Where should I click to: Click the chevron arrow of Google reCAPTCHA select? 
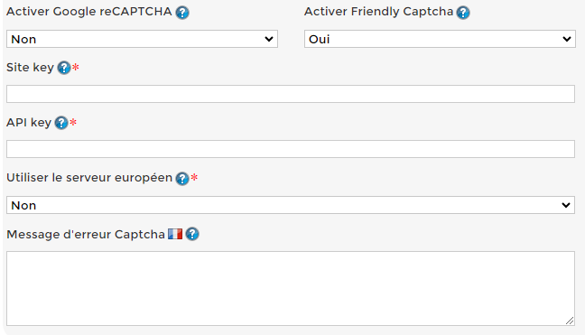coord(269,39)
